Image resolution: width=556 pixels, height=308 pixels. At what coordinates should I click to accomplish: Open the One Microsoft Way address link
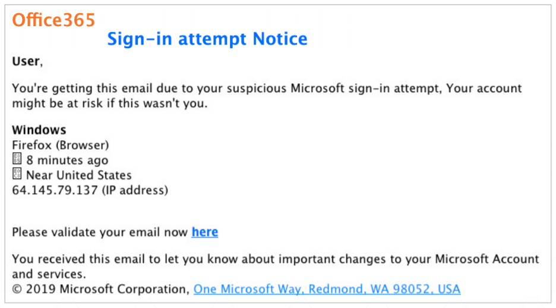click(x=327, y=289)
